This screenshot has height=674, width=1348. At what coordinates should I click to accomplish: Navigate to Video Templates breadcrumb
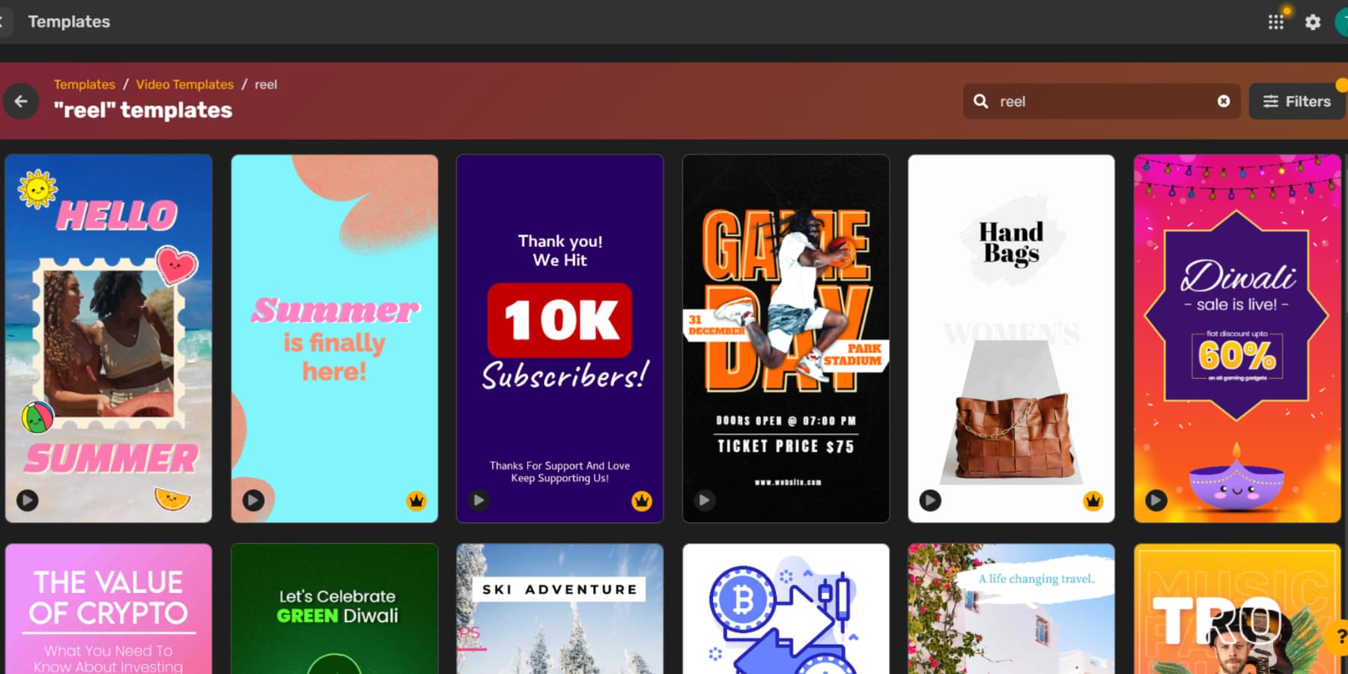tap(184, 84)
